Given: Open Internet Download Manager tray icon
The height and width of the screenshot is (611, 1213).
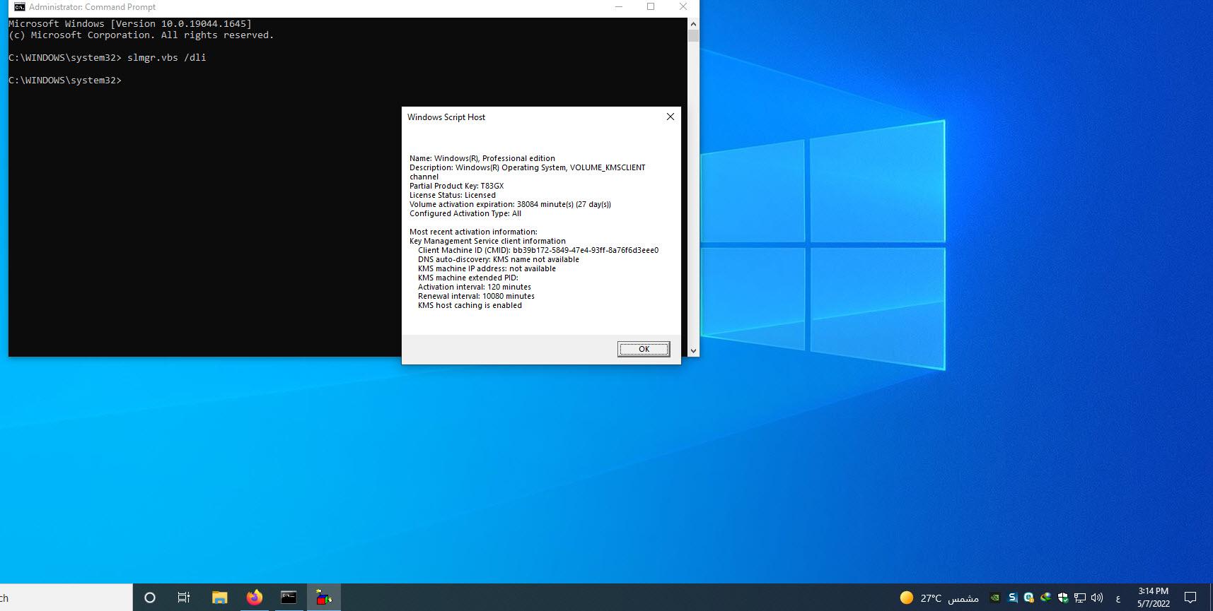Looking at the screenshot, I should click(1045, 598).
